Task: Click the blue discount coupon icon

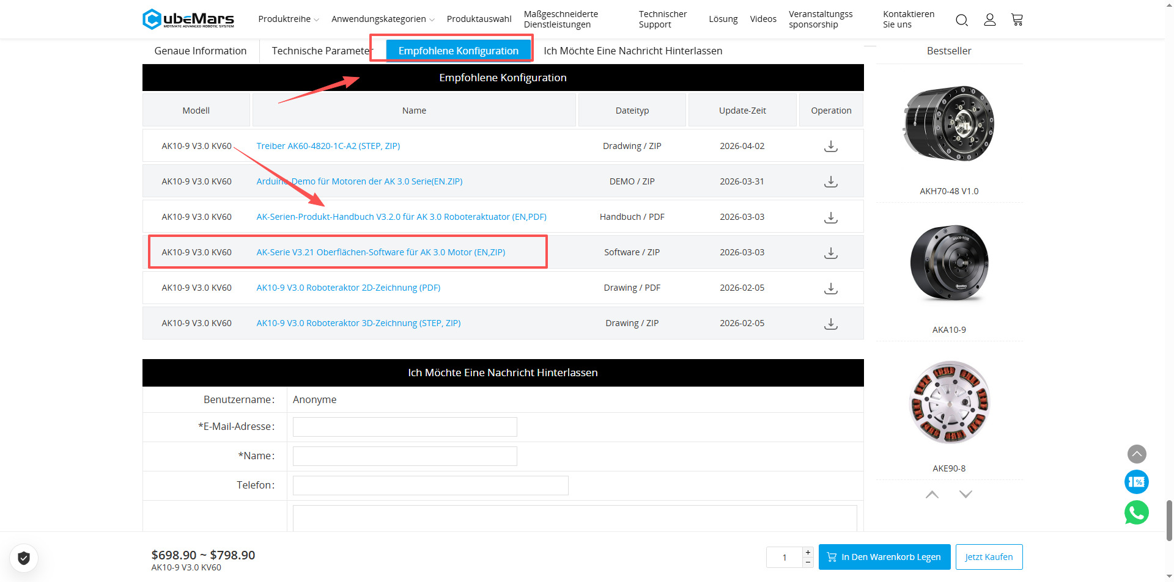Action: 1136,482
